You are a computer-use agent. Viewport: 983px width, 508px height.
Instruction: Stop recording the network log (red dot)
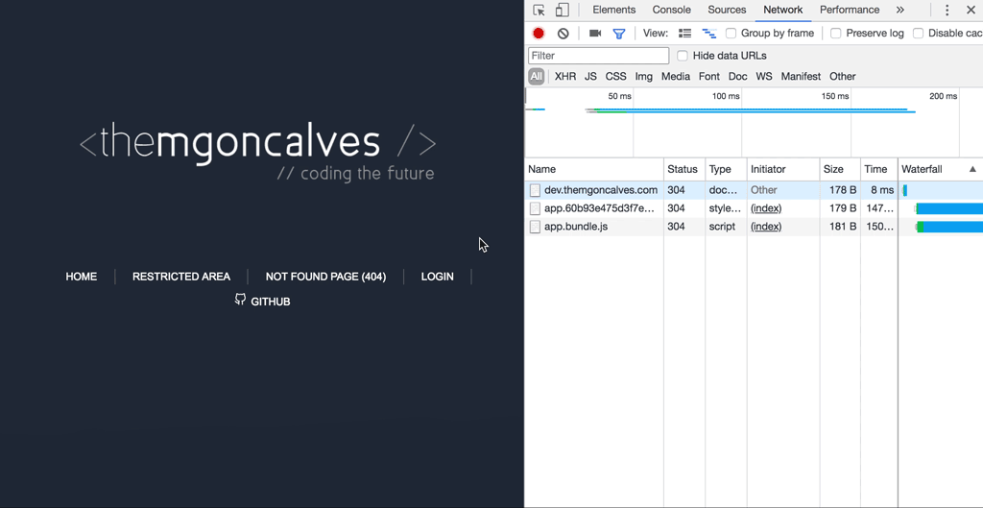pos(539,34)
